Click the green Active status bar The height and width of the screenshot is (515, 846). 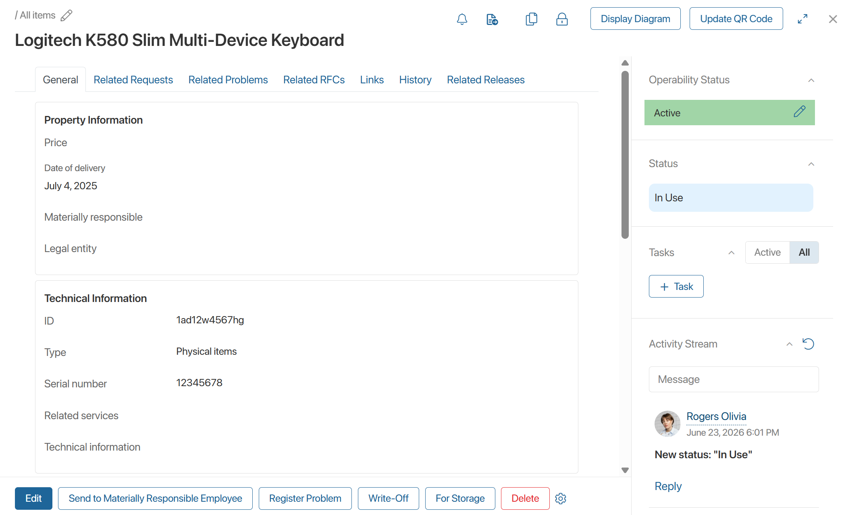[730, 113]
